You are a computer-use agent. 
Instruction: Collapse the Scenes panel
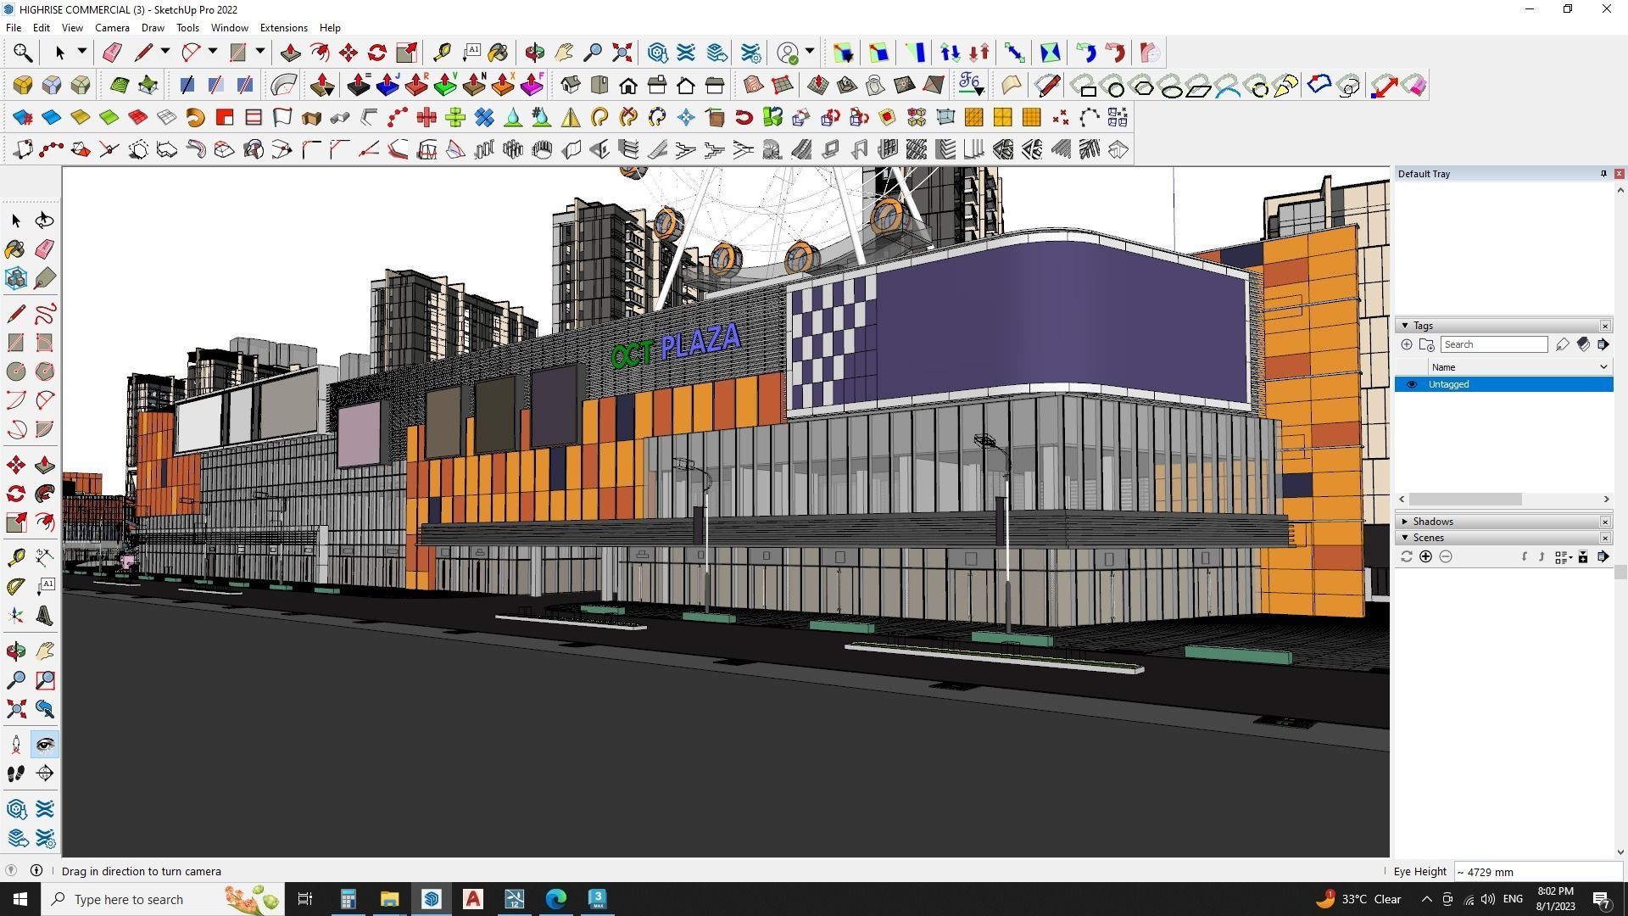click(x=1405, y=538)
